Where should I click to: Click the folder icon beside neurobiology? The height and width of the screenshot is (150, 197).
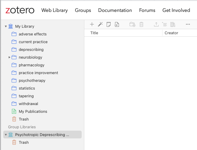click(x=14, y=57)
